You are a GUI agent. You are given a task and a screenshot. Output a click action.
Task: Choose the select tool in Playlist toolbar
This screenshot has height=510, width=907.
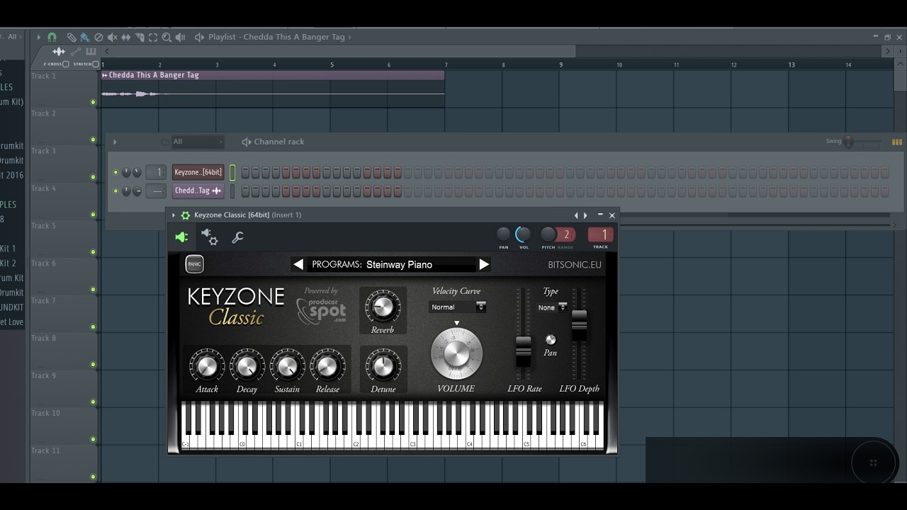(x=153, y=37)
